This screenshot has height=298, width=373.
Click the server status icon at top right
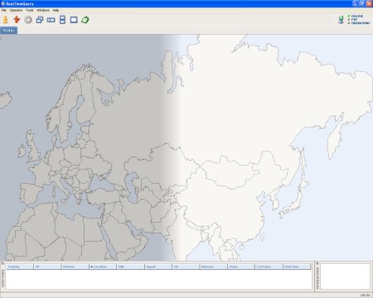(341, 20)
